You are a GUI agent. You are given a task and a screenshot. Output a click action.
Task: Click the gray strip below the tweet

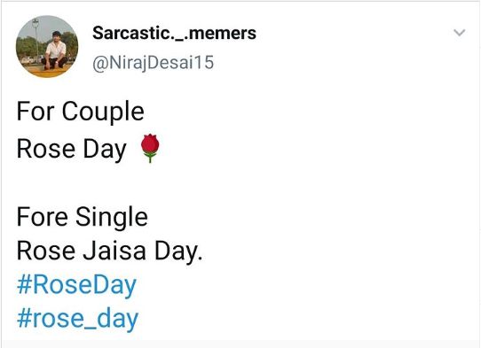point(240,344)
